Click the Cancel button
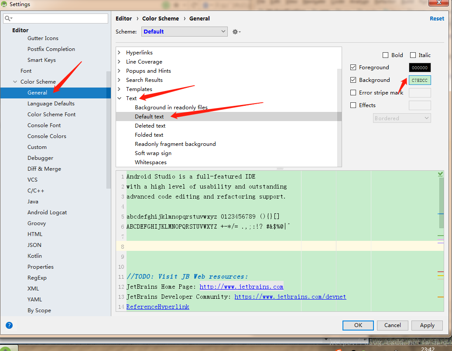452x351 pixels. click(392, 325)
